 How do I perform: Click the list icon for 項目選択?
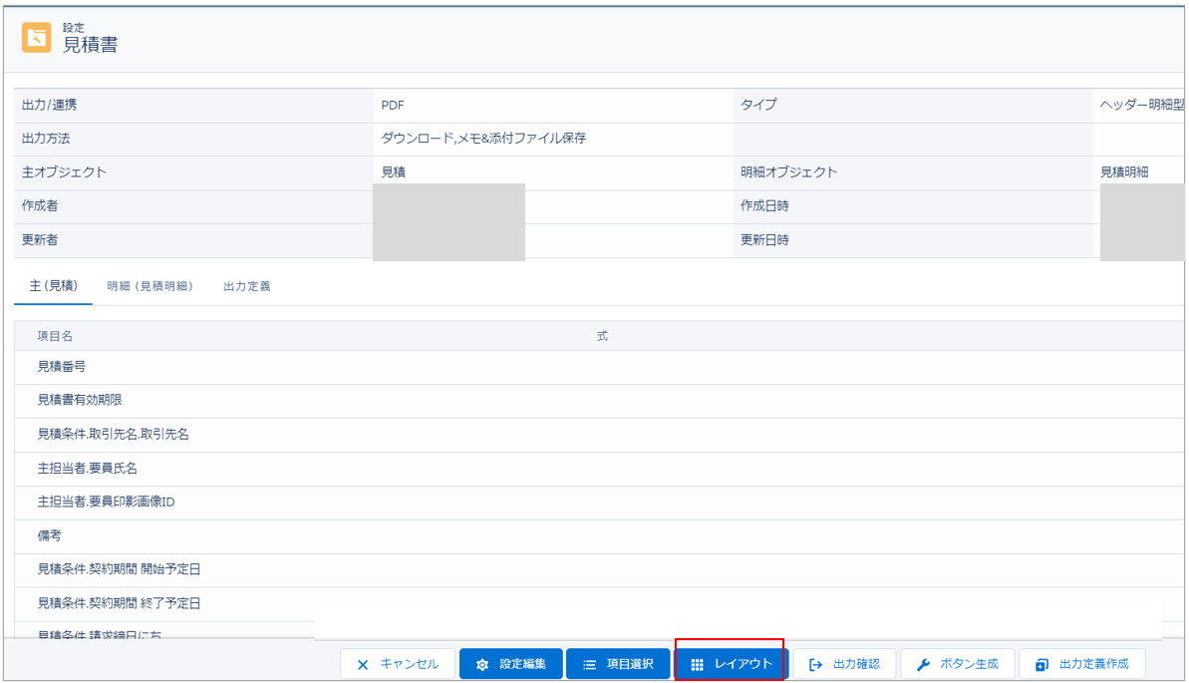pos(589,664)
